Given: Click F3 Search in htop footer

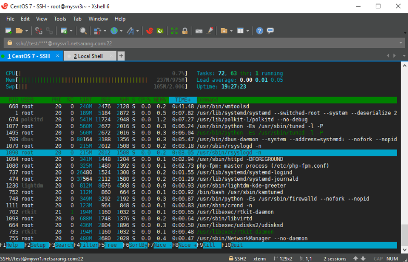Looking at the screenshot, I should [61, 245].
